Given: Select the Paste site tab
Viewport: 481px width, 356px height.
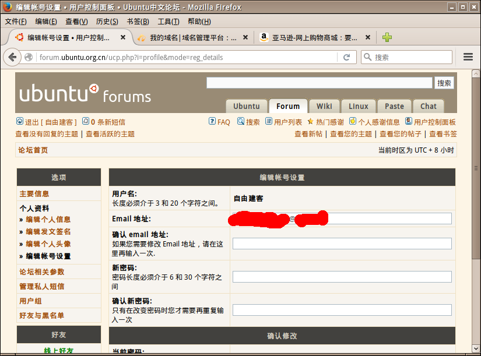Looking at the screenshot, I should click(x=394, y=106).
